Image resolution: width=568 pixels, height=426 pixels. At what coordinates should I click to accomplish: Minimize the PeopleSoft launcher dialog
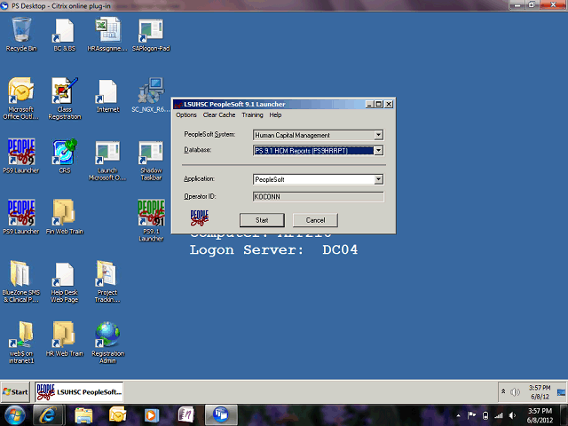[x=369, y=105]
